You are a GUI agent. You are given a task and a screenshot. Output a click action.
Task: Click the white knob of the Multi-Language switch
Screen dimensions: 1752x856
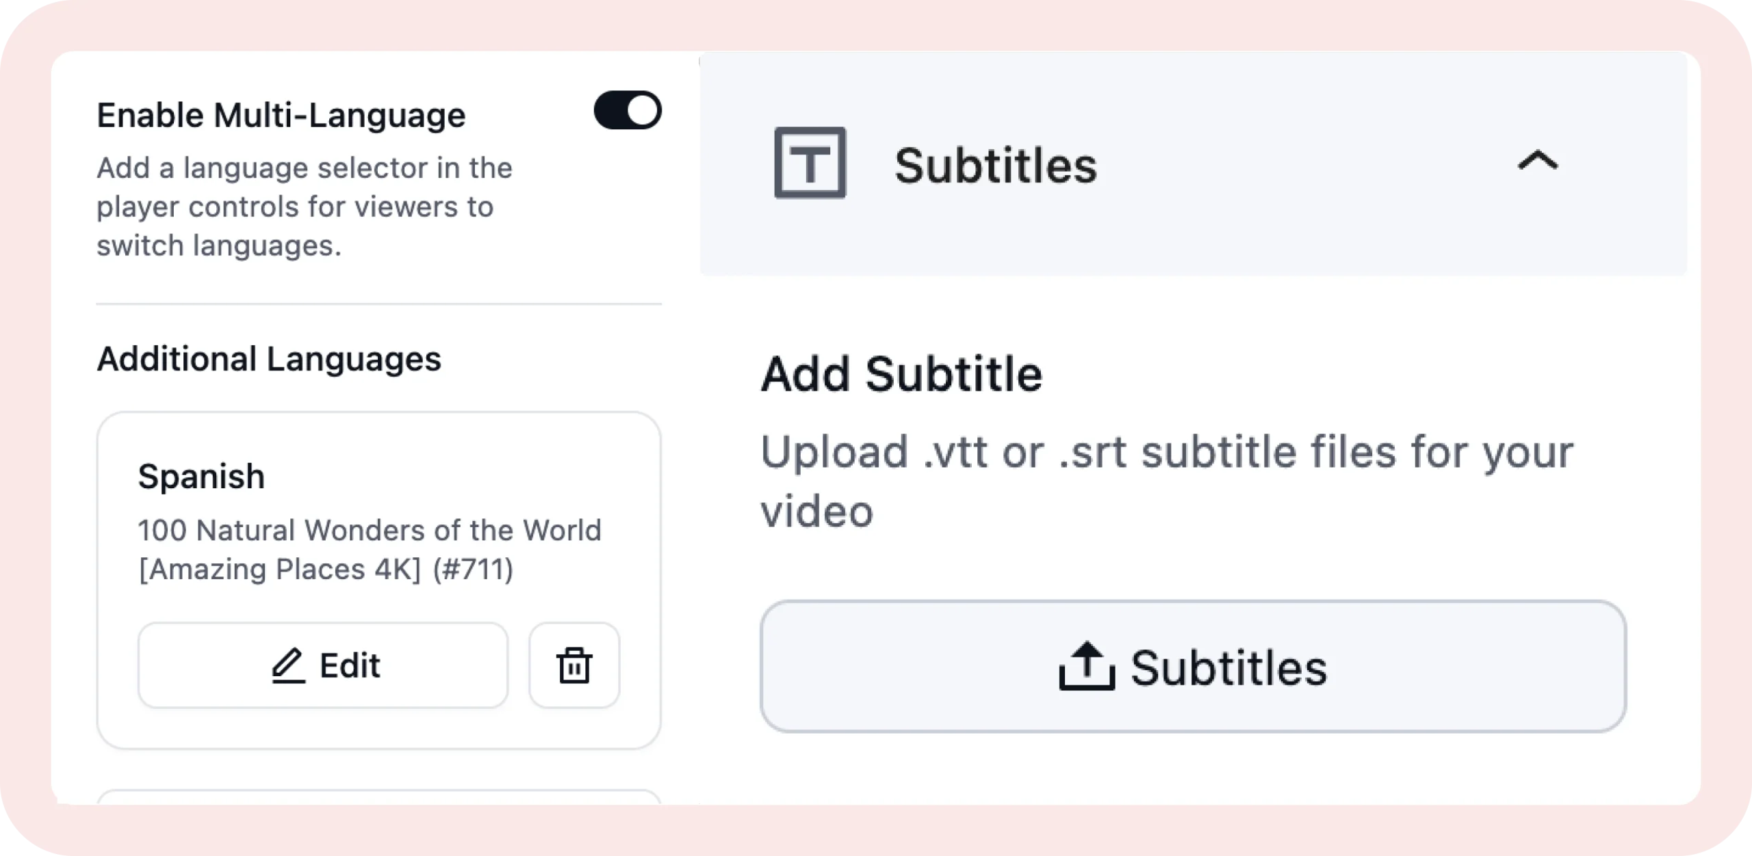[642, 110]
